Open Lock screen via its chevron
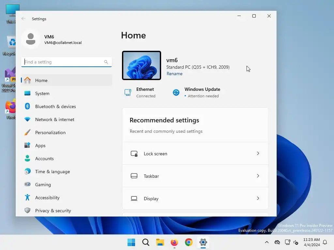 coord(258,153)
